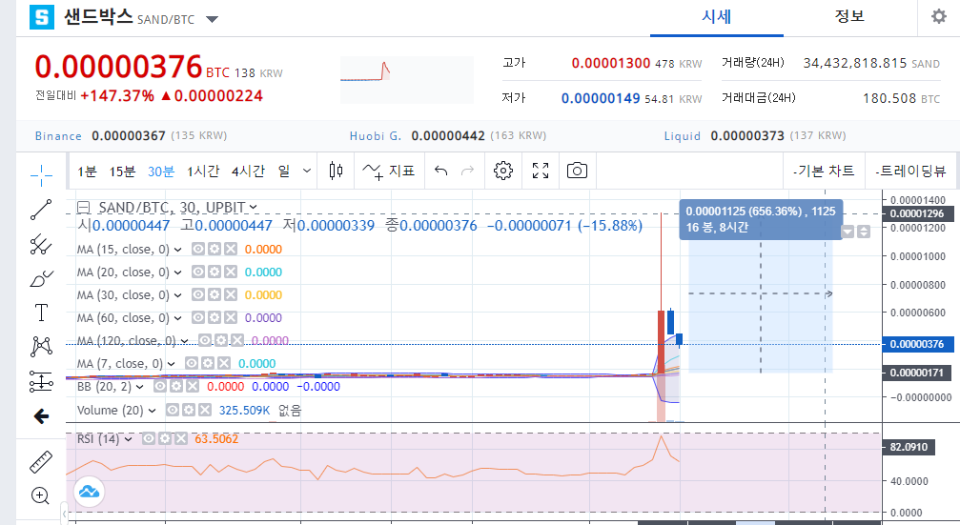Select the pattern drawing tool

click(41, 346)
